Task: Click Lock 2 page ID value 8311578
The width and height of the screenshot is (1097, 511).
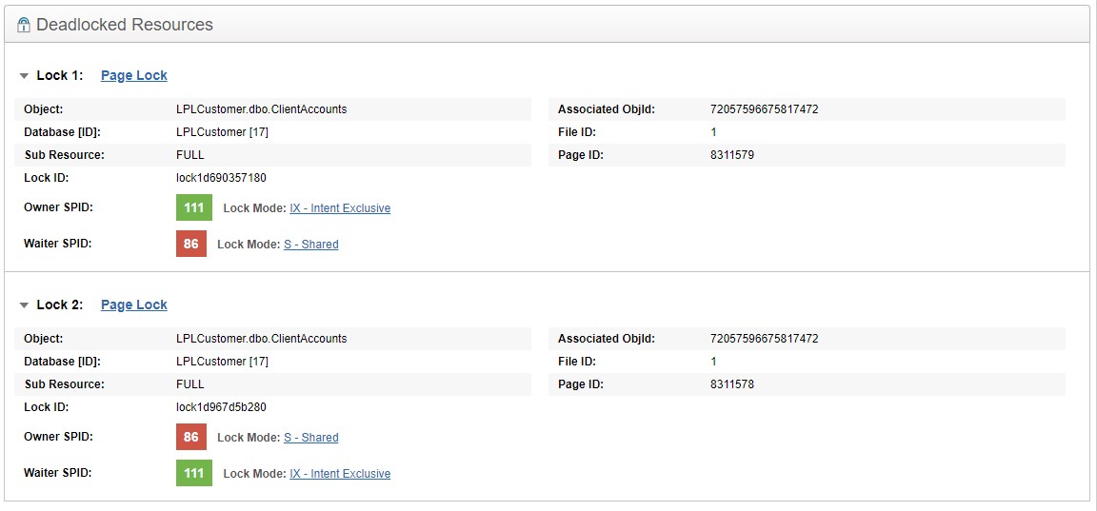Action: (x=732, y=384)
